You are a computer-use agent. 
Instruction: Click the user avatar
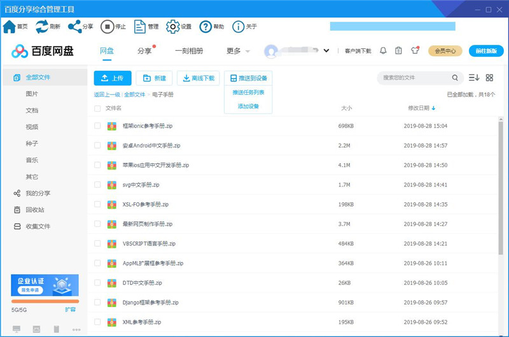271,51
